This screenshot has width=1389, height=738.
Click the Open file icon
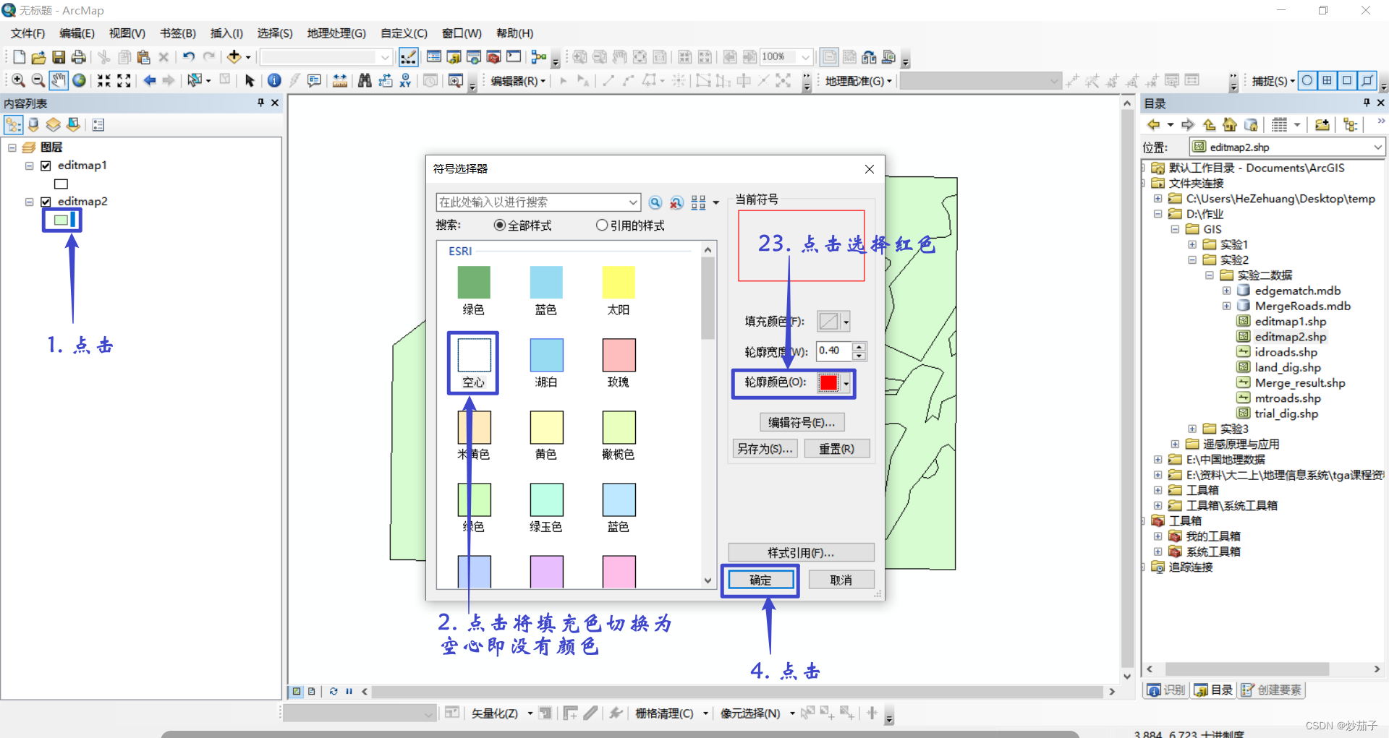coord(39,57)
